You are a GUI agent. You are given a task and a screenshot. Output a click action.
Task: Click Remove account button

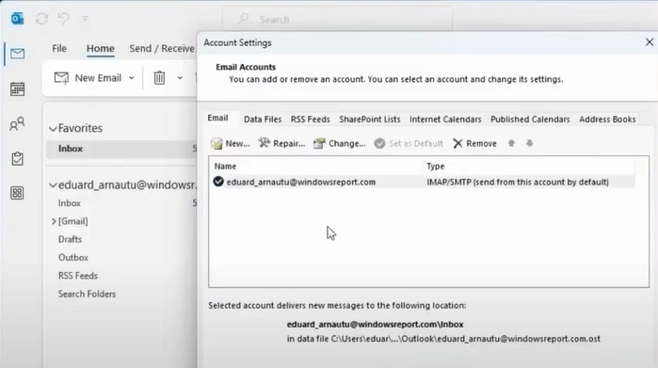[x=474, y=143]
